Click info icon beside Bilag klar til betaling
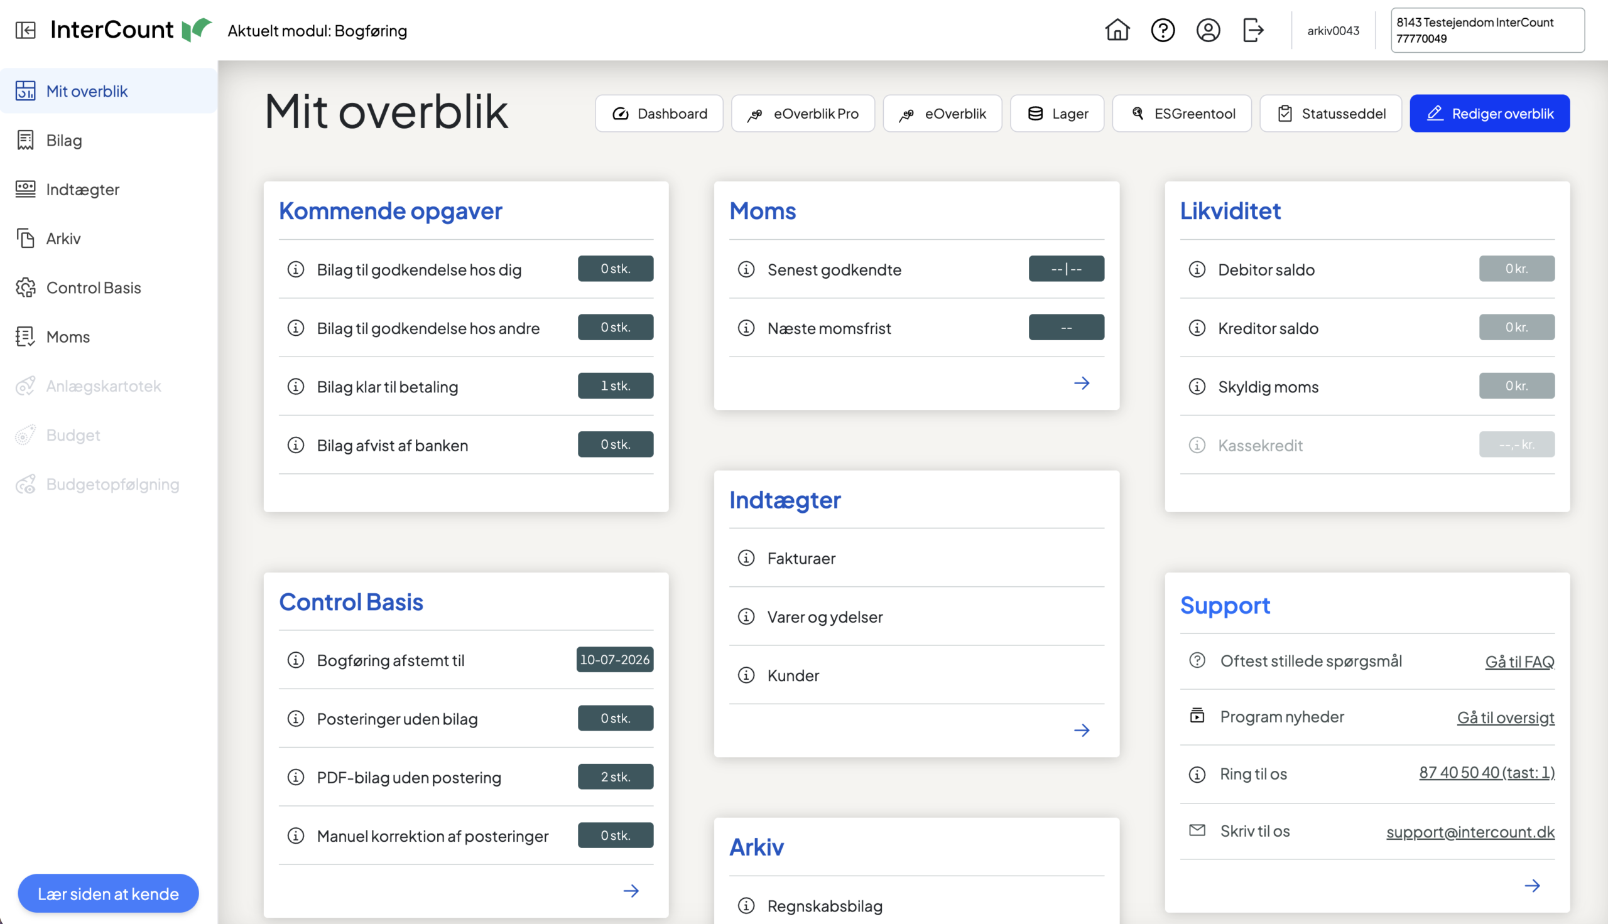The width and height of the screenshot is (1608, 924). tap(296, 386)
